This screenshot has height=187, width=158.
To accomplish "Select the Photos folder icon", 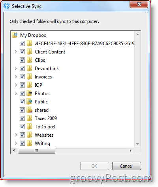I will coord(29,93).
